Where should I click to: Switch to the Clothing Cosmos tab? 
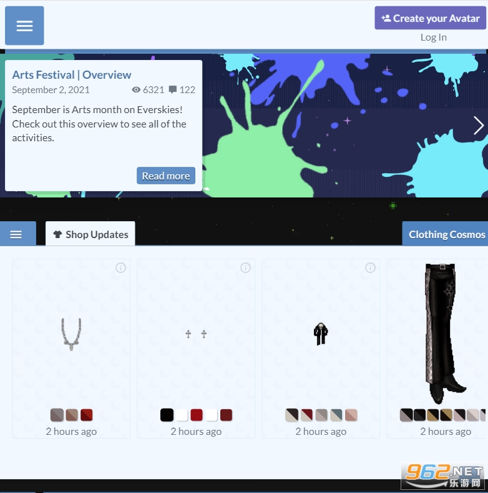pos(445,234)
